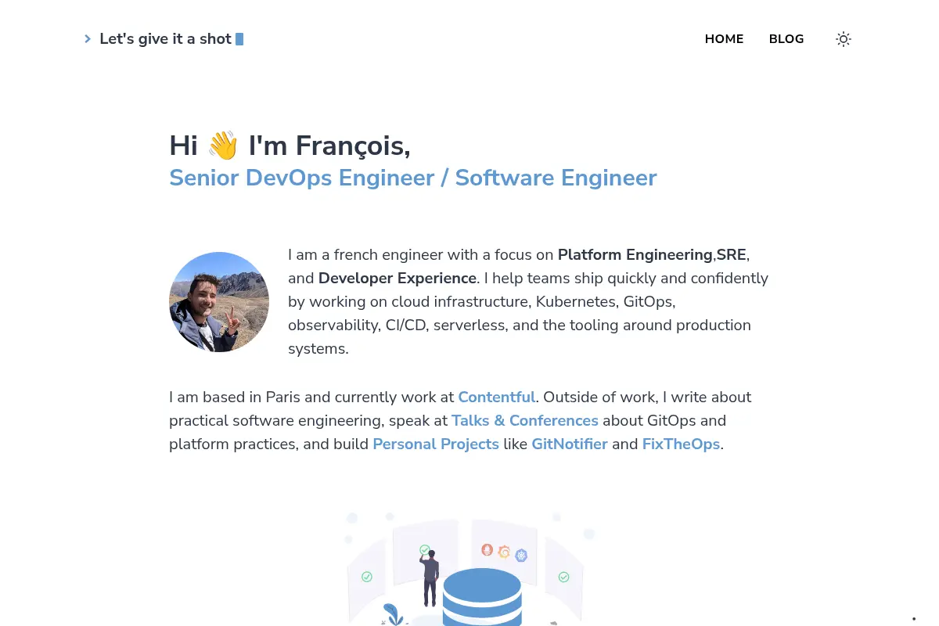Image resolution: width=939 pixels, height=626 pixels.
Task: Click the red Prometheus icon in the illustration
Action: coord(487,550)
